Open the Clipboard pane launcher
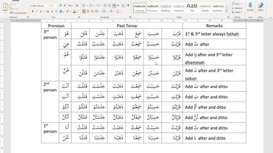This screenshot has height=153, width=273. (x=28, y=17)
